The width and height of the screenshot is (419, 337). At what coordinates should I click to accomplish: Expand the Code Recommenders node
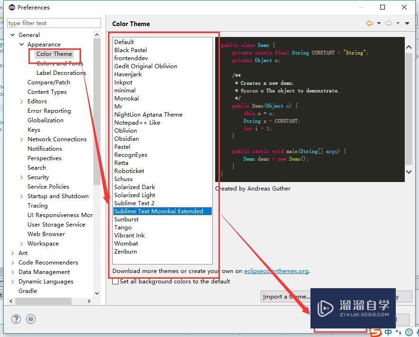12,263
